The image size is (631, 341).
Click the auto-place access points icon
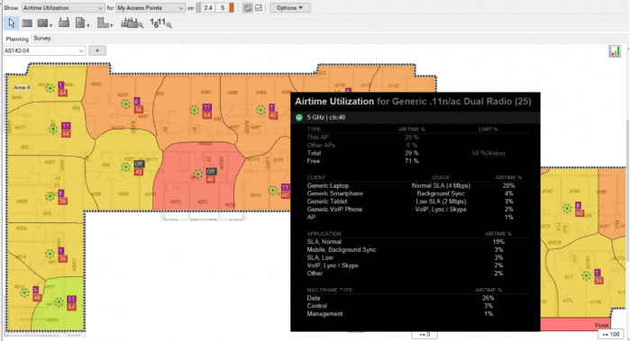(132, 23)
